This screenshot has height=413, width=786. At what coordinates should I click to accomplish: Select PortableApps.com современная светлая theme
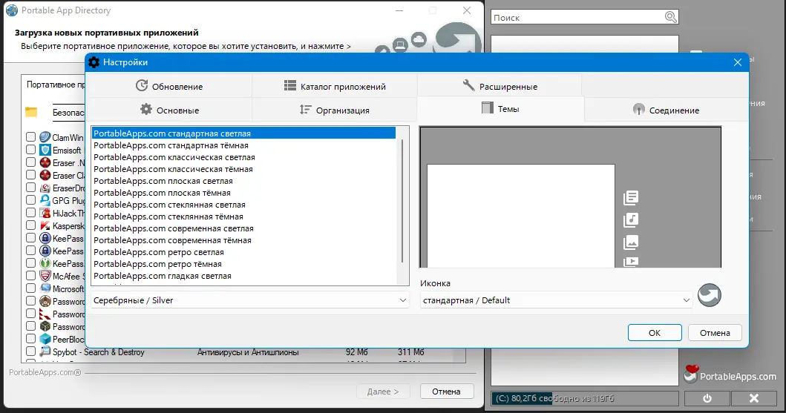[x=243, y=228]
